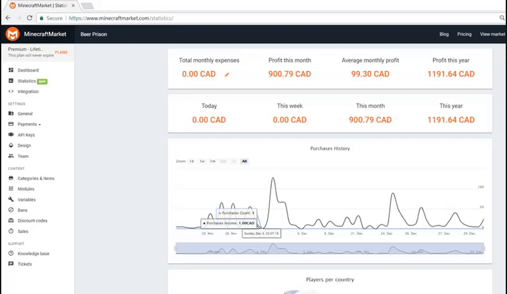
Task: Open the Knowledge base link
Action: [34, 253]
